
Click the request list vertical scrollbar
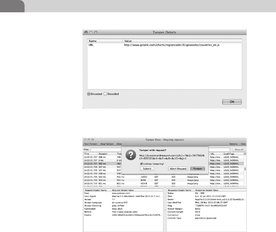(245, 169)
